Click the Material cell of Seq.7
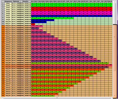This screenshot has height=99, width=118. click(16, 16)
